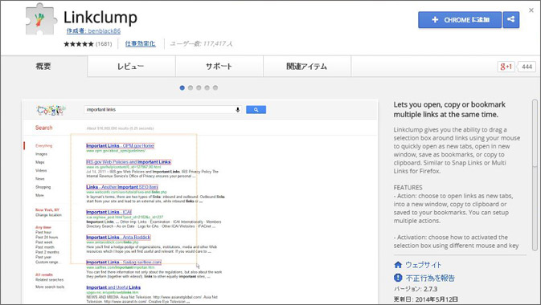The image size is (541, 305).
Task: Select the fourth carousel dot
Action: pos(207,87)
